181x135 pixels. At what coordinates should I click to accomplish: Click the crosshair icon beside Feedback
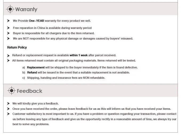[x=11, y=91]
